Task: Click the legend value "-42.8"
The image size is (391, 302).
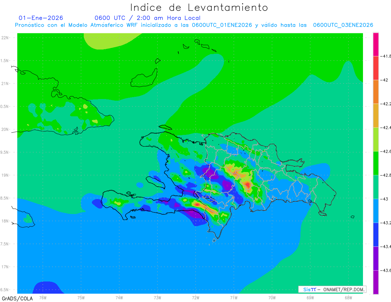Action: coord(386,175)
